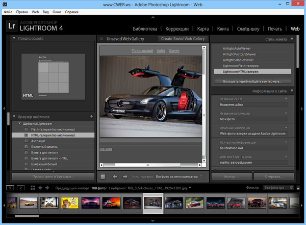Go to next photo with toolbar right arrow
The width and height of the screenshot is (306, 225).
125,176
